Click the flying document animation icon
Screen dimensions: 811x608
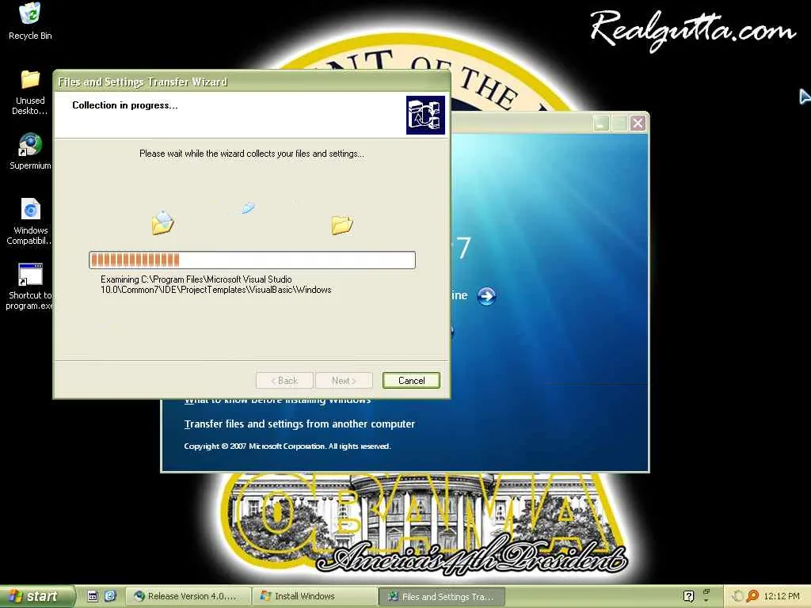coord(248,208)
